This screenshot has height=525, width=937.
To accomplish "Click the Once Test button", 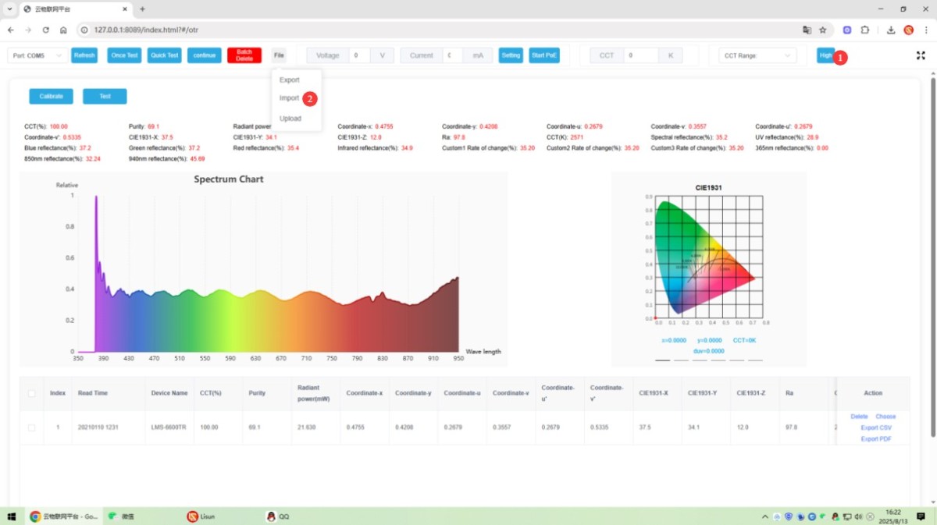I will [124, 55].
